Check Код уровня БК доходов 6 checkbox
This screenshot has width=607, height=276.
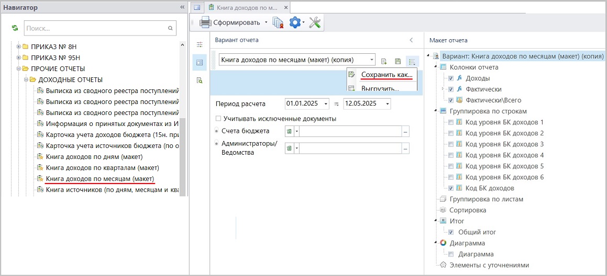451,177
